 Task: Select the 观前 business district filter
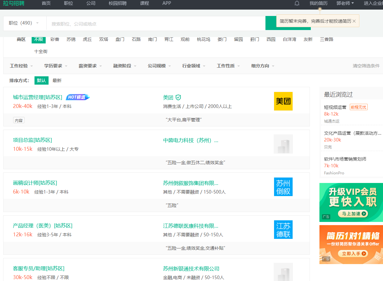tap(185, 39)
